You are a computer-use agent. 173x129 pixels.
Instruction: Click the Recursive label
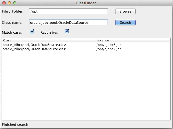click(49, 33)
